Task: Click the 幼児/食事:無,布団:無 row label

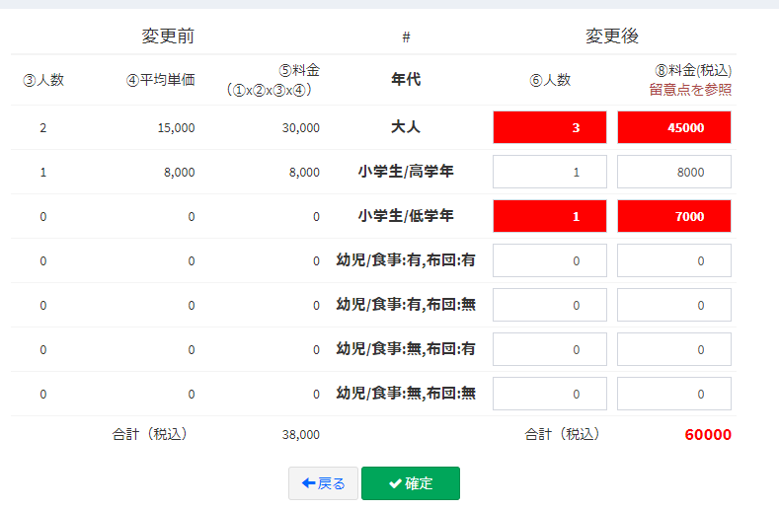Action: pos(406,393)
